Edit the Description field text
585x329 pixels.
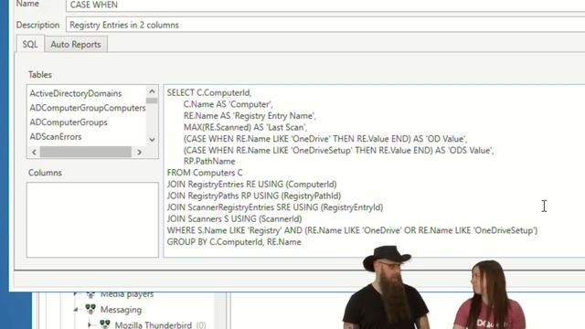click(x=325, y=25)
